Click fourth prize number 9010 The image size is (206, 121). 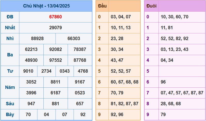tap(28, 71)
